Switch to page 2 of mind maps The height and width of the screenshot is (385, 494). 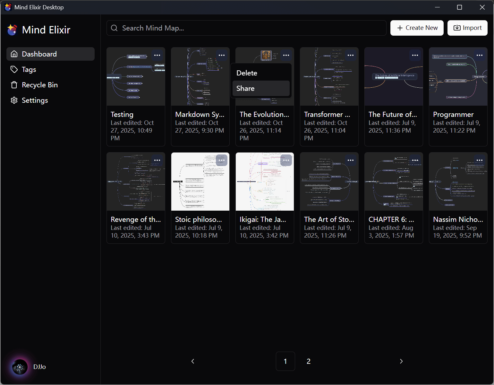(x=308, y=361)
